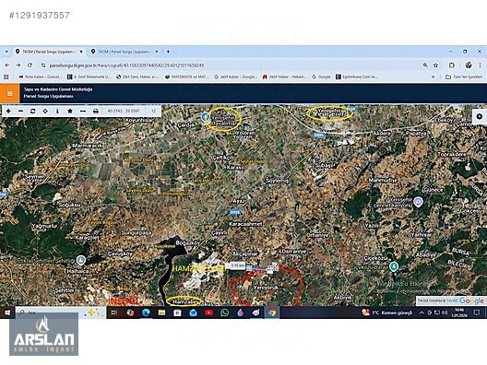Open 'Egitimhane.Com' bookmark

pos(357,77)
